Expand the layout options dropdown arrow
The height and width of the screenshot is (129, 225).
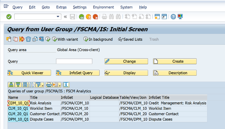point(60,85)
